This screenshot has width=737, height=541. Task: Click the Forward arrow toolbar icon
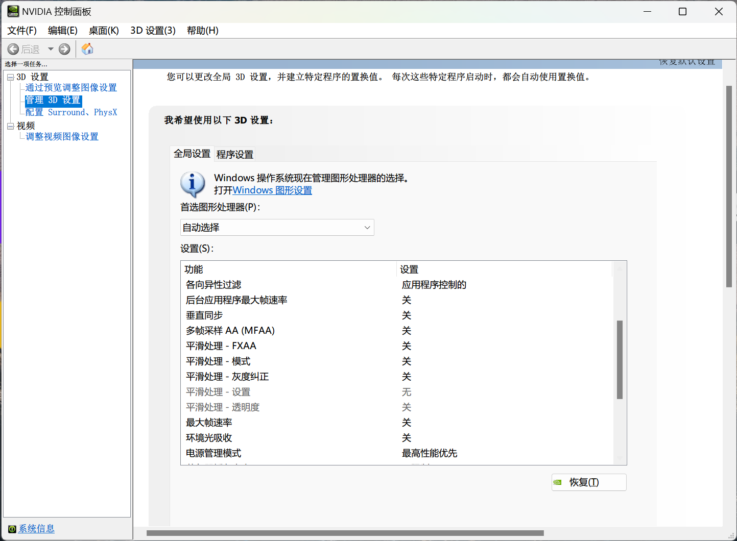coord(64,49)
